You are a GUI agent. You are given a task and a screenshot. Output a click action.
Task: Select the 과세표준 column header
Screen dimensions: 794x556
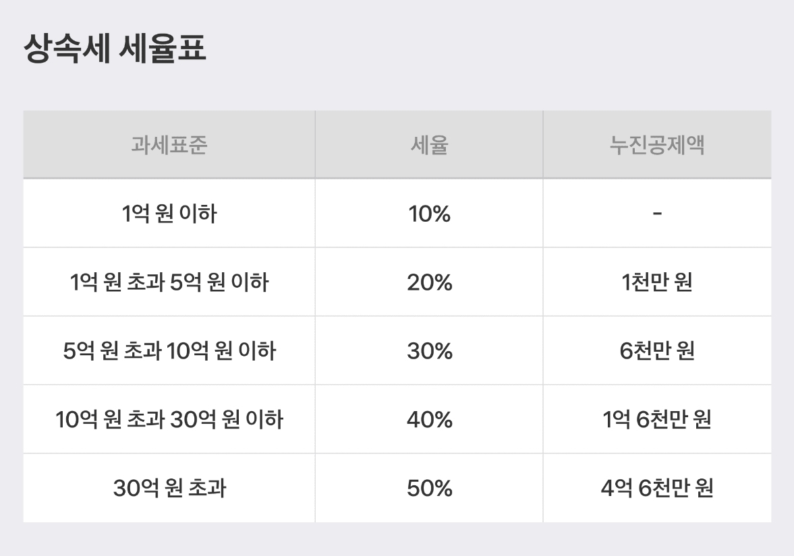click(x=169, y=146)
